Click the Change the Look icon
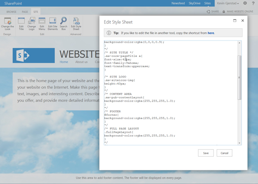The width and height of the screenshot is (258, 184). [8, 21]
